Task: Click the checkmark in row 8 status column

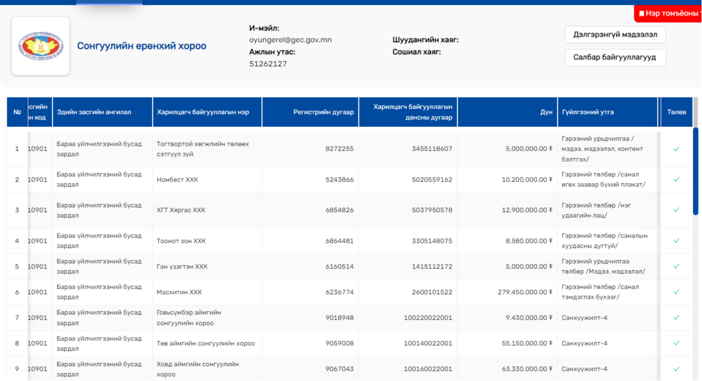Action: tap(676, 343)
